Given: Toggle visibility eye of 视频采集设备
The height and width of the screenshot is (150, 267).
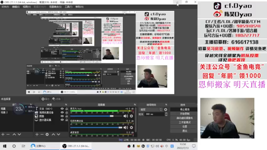Looking at the screenshot, I should [62, 112].
